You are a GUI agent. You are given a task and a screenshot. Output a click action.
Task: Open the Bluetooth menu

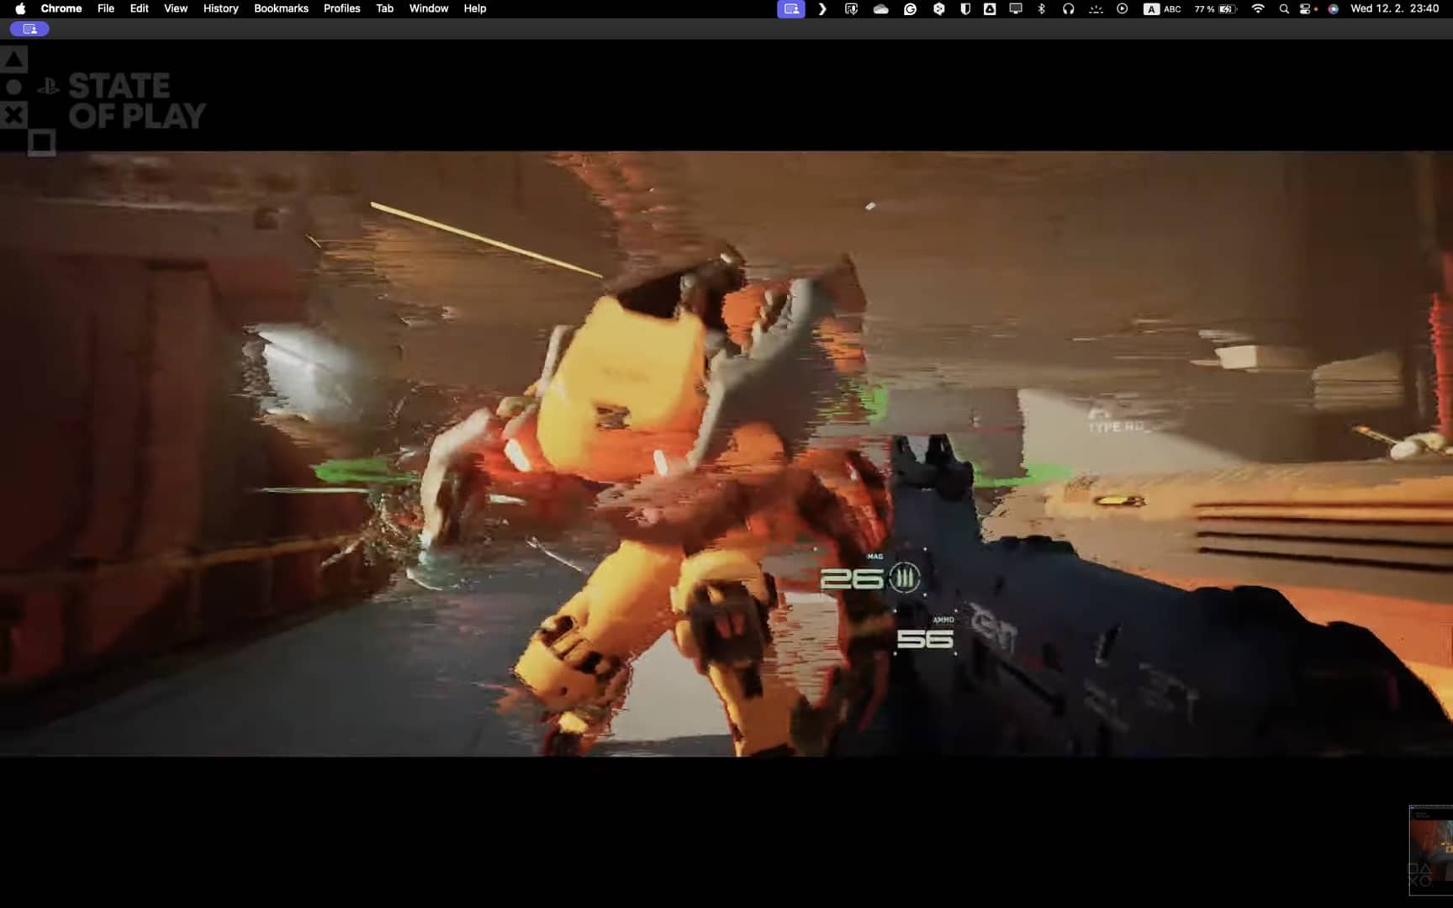tap(1042, 9)
